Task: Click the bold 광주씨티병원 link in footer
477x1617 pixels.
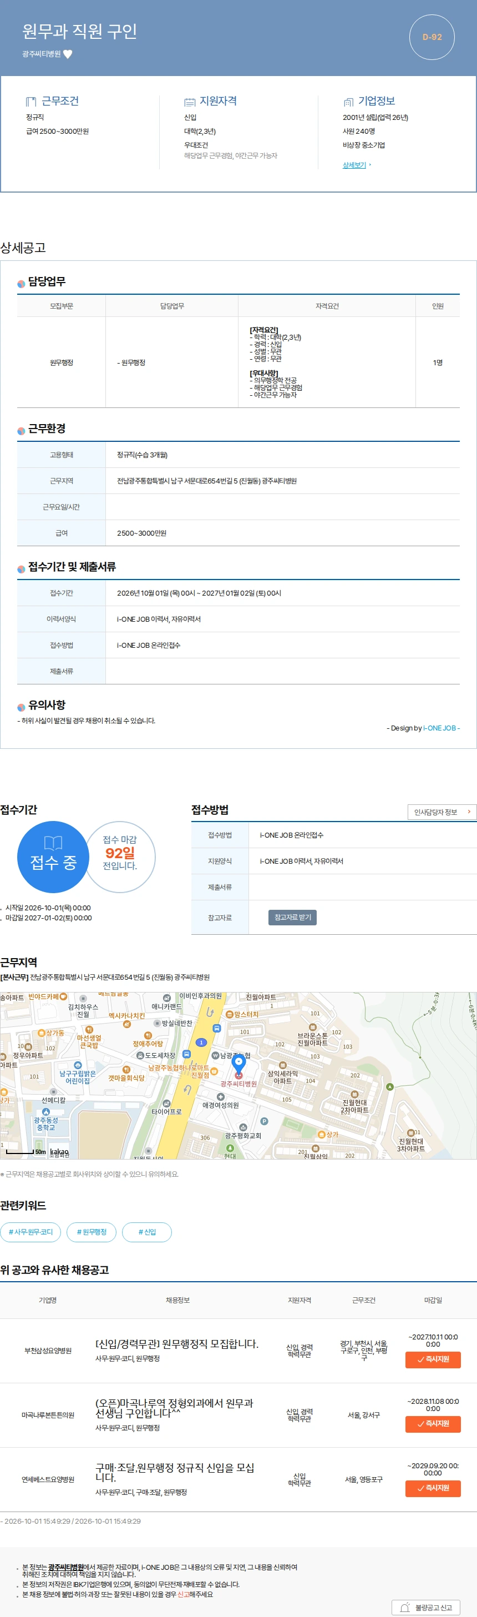Action: click(x=66, y=1567)
